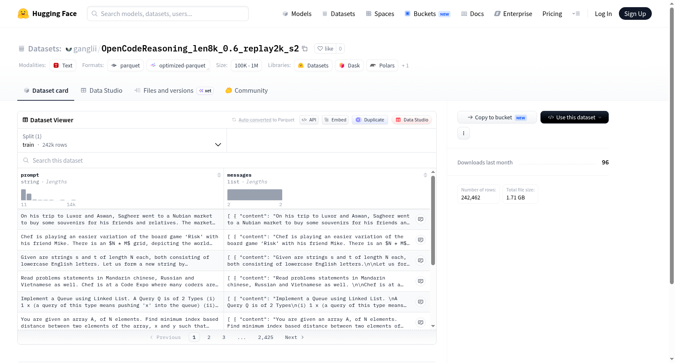The height and width of the screenshot is (363, 675).
Task: Open the Docs page
Action: 472,14
